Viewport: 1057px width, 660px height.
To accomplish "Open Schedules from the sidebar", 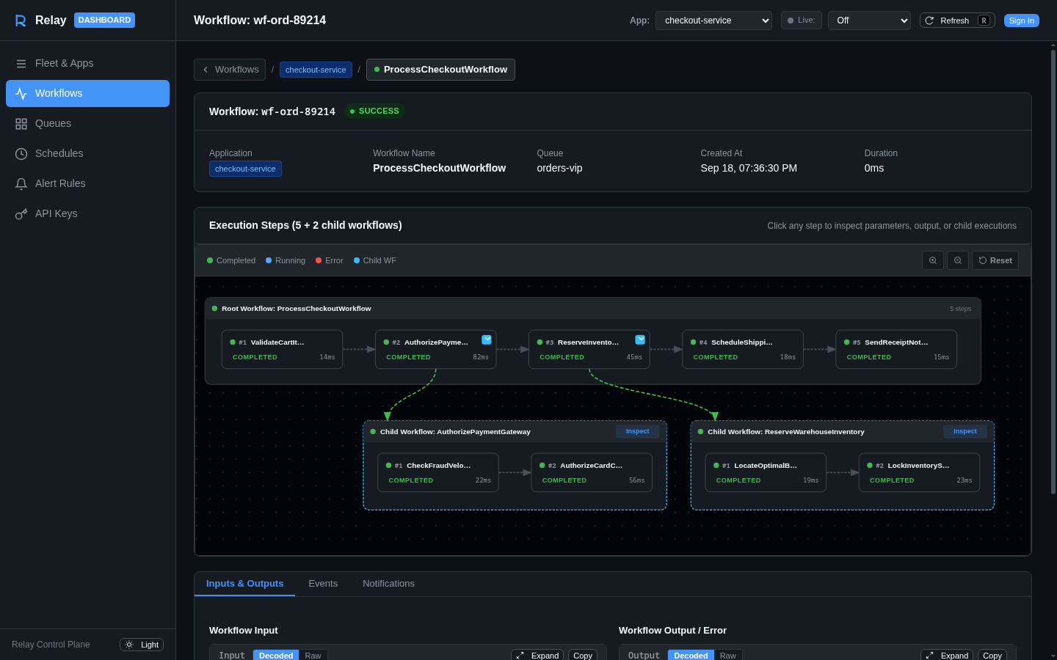I will [x=87, y=153].
